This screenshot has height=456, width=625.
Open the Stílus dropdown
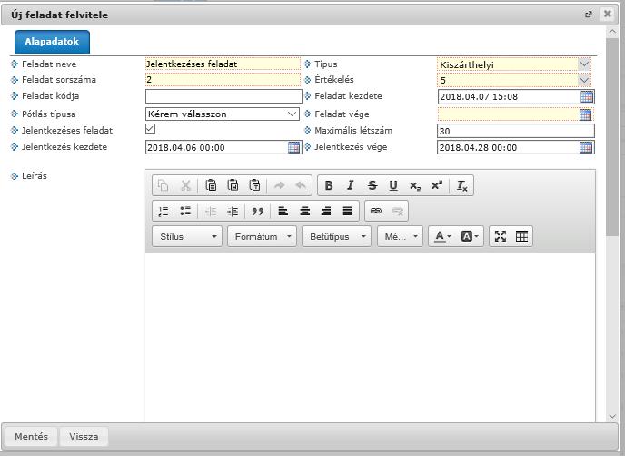[187, 236]
